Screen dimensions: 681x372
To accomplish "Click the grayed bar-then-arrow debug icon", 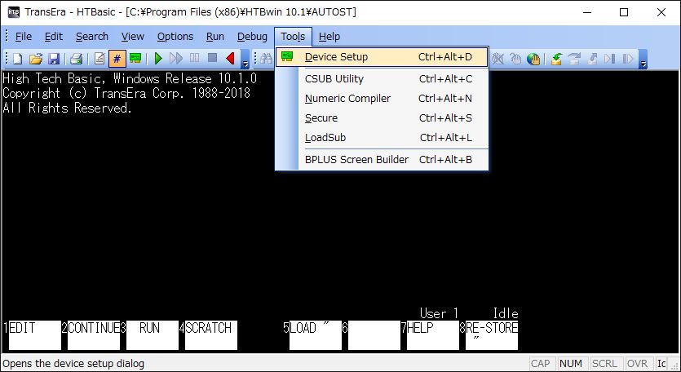I will coord(628,58).
